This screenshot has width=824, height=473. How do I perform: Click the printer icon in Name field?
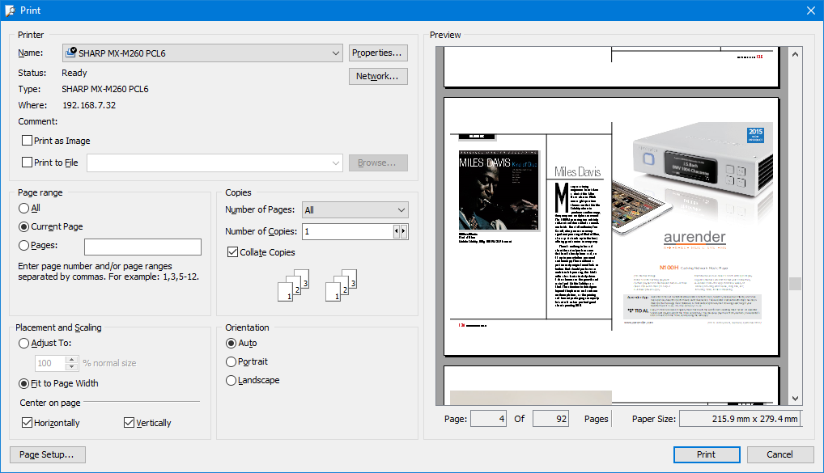tap(70, 53)
